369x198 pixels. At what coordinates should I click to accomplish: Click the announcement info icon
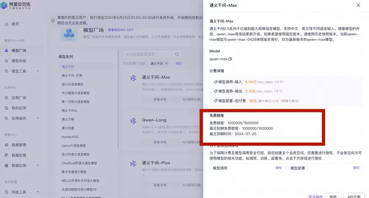[53, 20]
